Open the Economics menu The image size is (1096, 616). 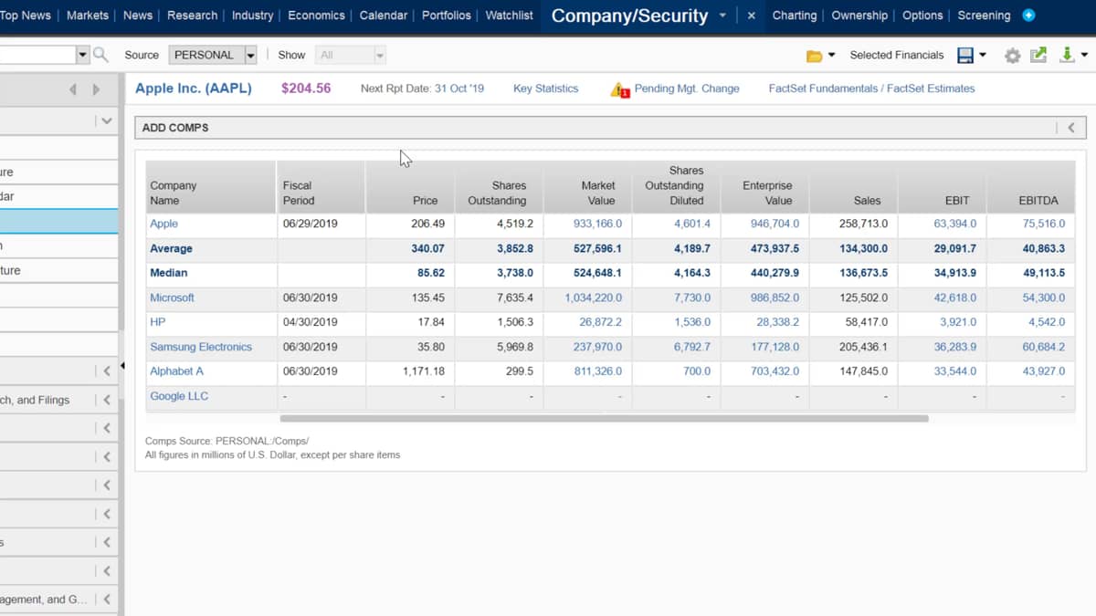click(x=316, y=16)
